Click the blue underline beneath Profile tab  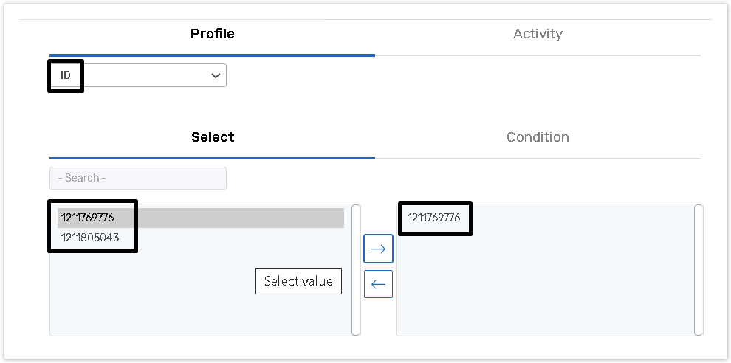pyautogui.click(x=212, y=55)
